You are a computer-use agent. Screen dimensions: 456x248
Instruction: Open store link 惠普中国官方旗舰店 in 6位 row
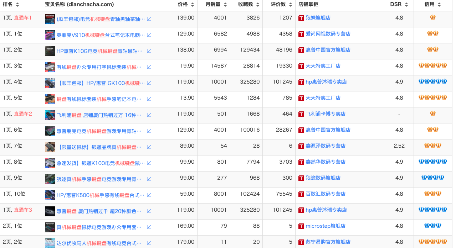(328, 130)
